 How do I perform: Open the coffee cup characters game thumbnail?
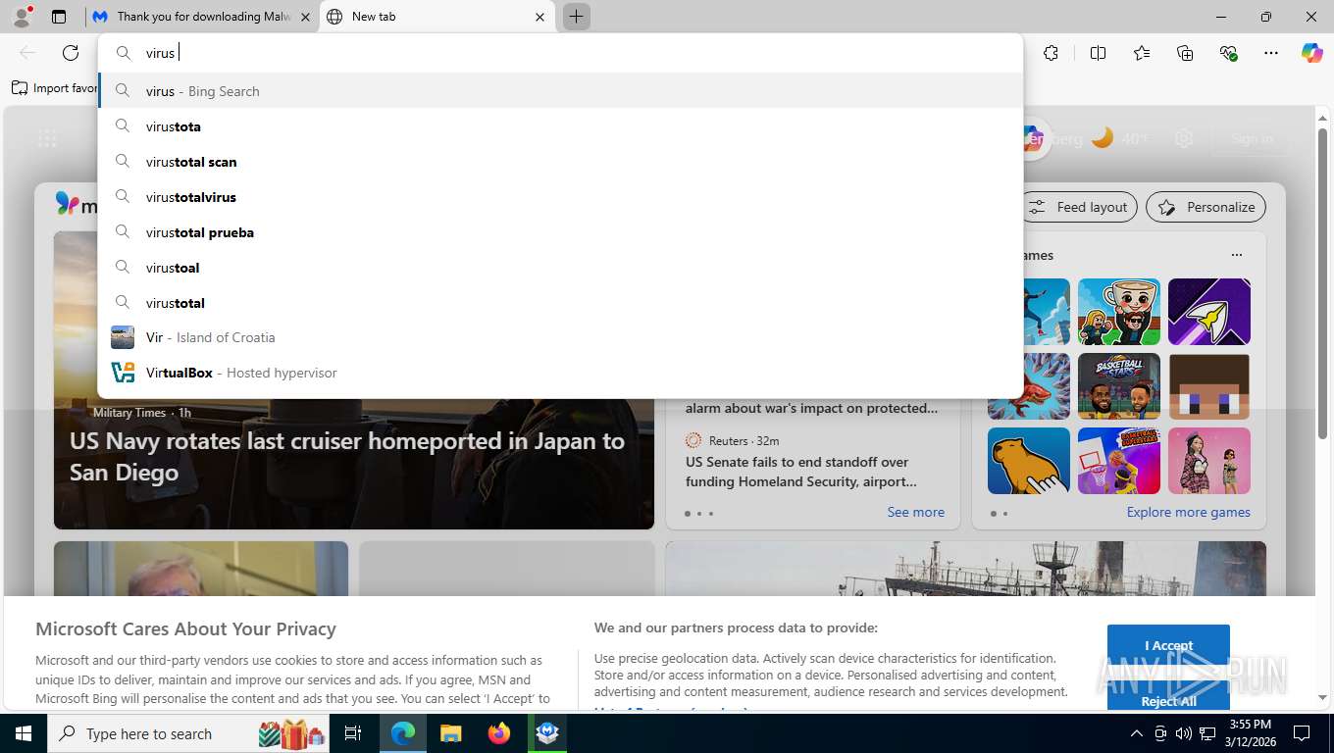point(1119,312)
